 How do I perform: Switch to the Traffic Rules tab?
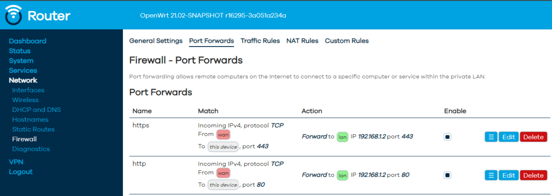click(260, 41)
